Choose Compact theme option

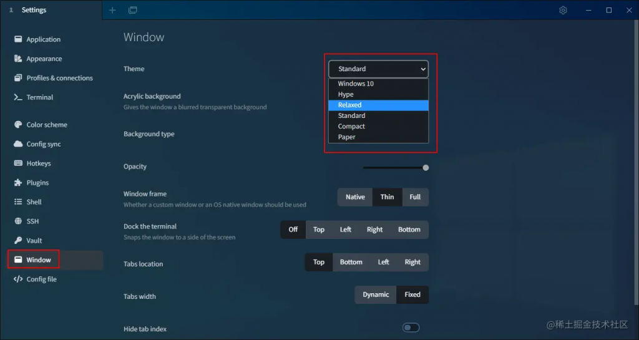tap(378, 126)
